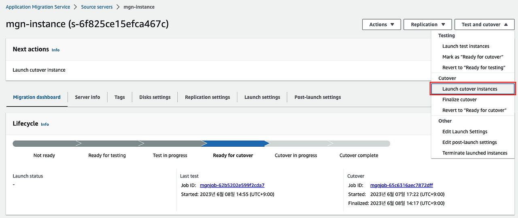Click the "Ready for testing" lifecycle label
The height and width of the screenshot is (218, 518).
107,155
